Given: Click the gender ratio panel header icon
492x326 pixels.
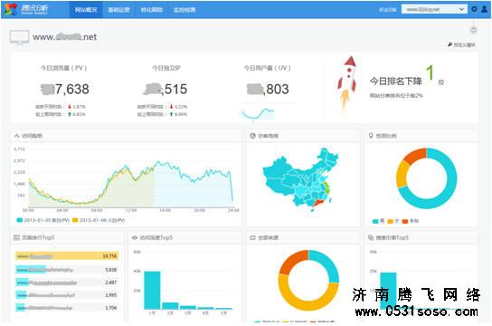Looking at the screenshot, I should click(x=371, y=136).
